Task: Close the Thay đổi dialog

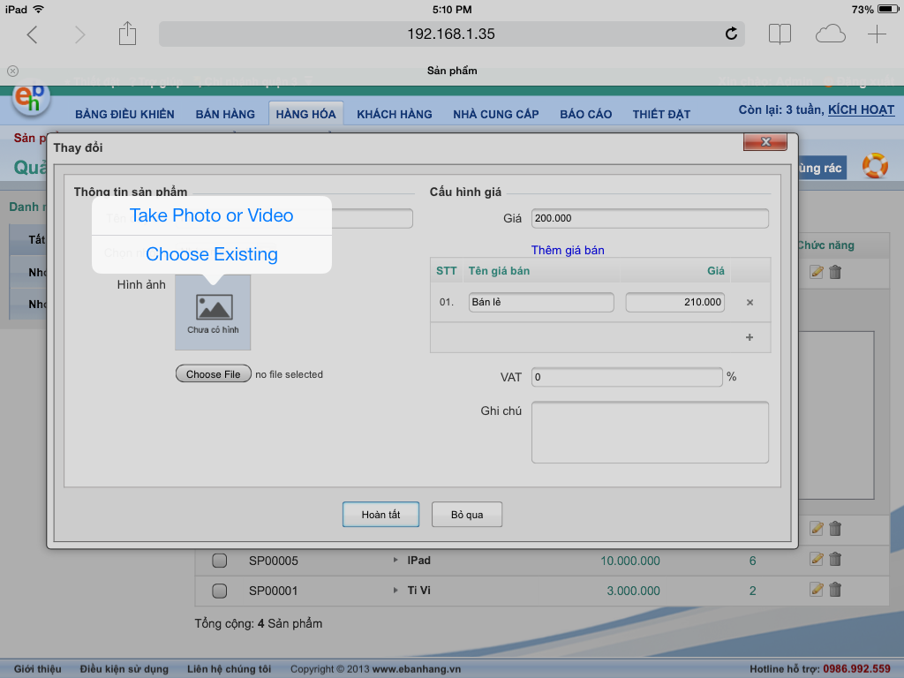Action: point(765,142)
